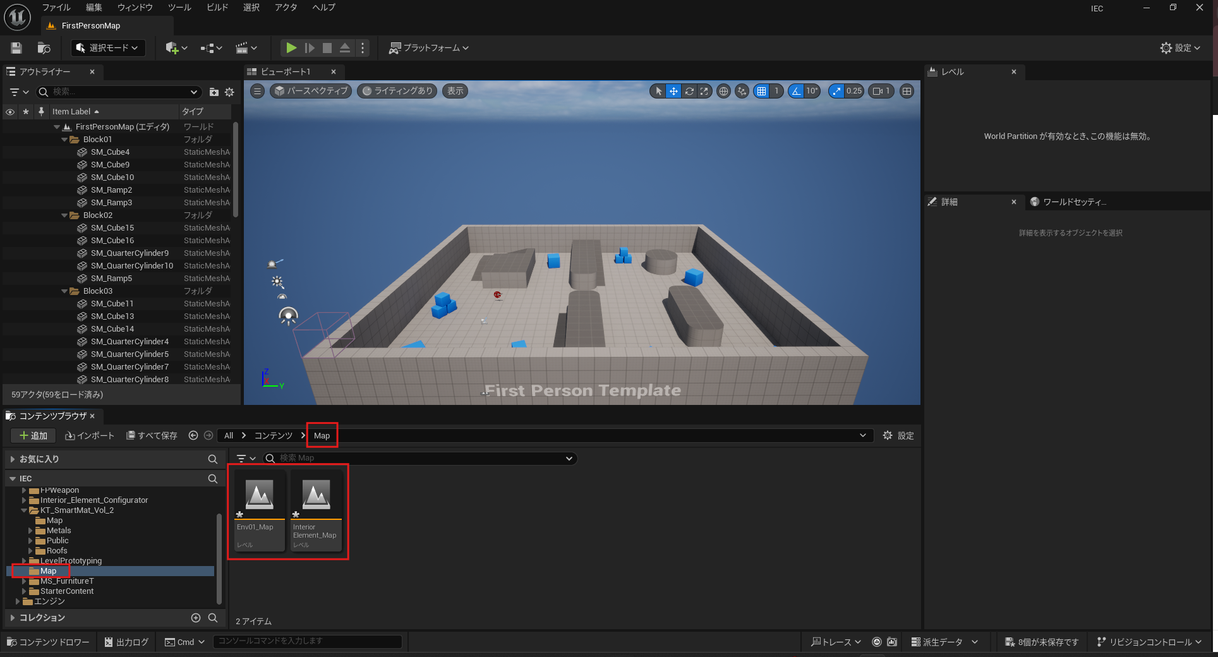
Task: Click the viewport layout maximize icon
Action: click(907, 91)
